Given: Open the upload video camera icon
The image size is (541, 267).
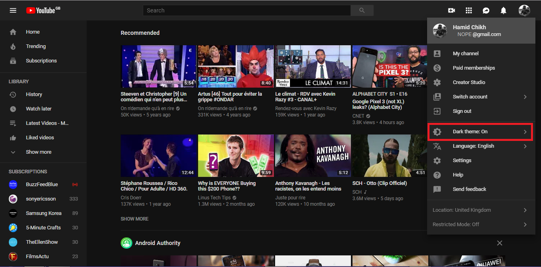Looking at the screenshot, I should pyautogui.click(x=452, y=10).
